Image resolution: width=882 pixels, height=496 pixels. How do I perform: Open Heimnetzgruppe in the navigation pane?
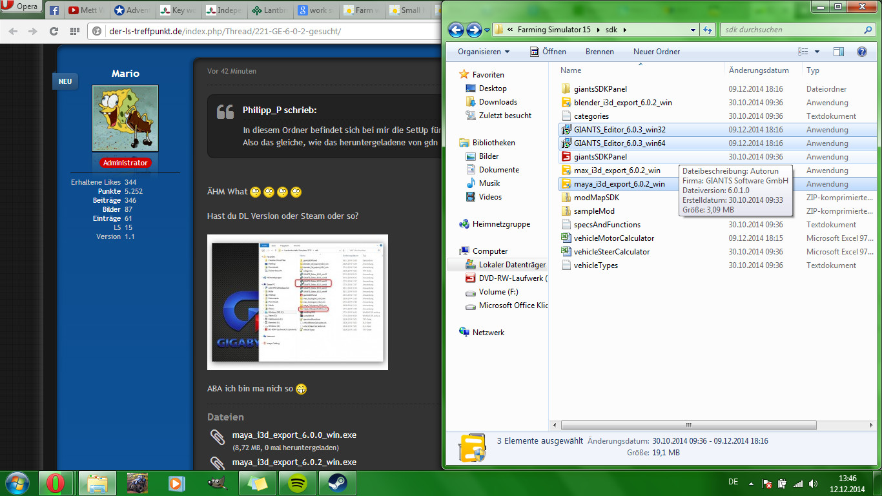[x=500, y=224]
